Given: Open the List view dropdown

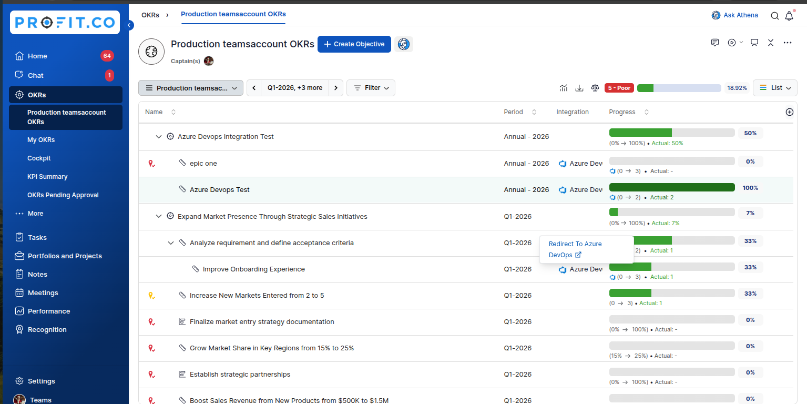Looking at the screenshot, I should tap(775, 88).
